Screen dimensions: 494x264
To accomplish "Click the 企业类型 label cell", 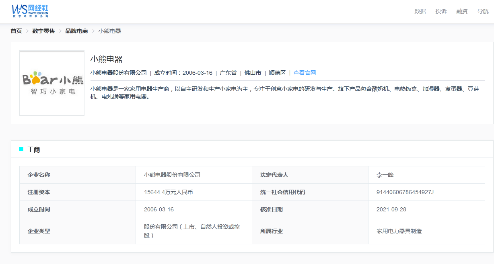I will pyautogui.click(x=78, y=231).
